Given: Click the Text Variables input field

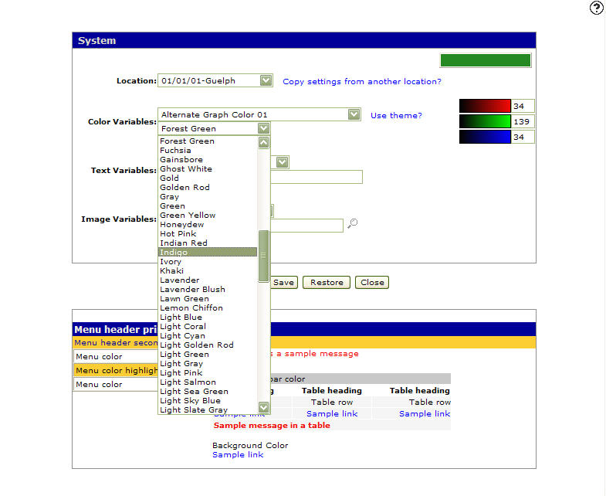Looking at the screenshot, I should point(317,177).
